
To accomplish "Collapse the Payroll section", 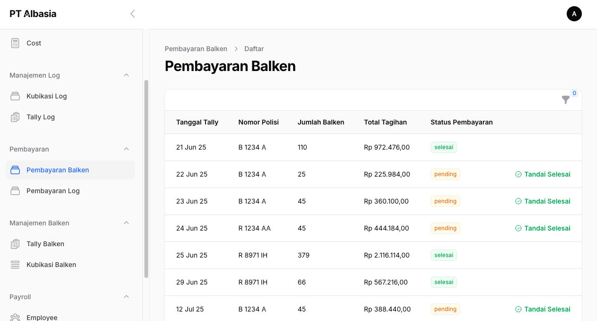I will coord(126,297).
